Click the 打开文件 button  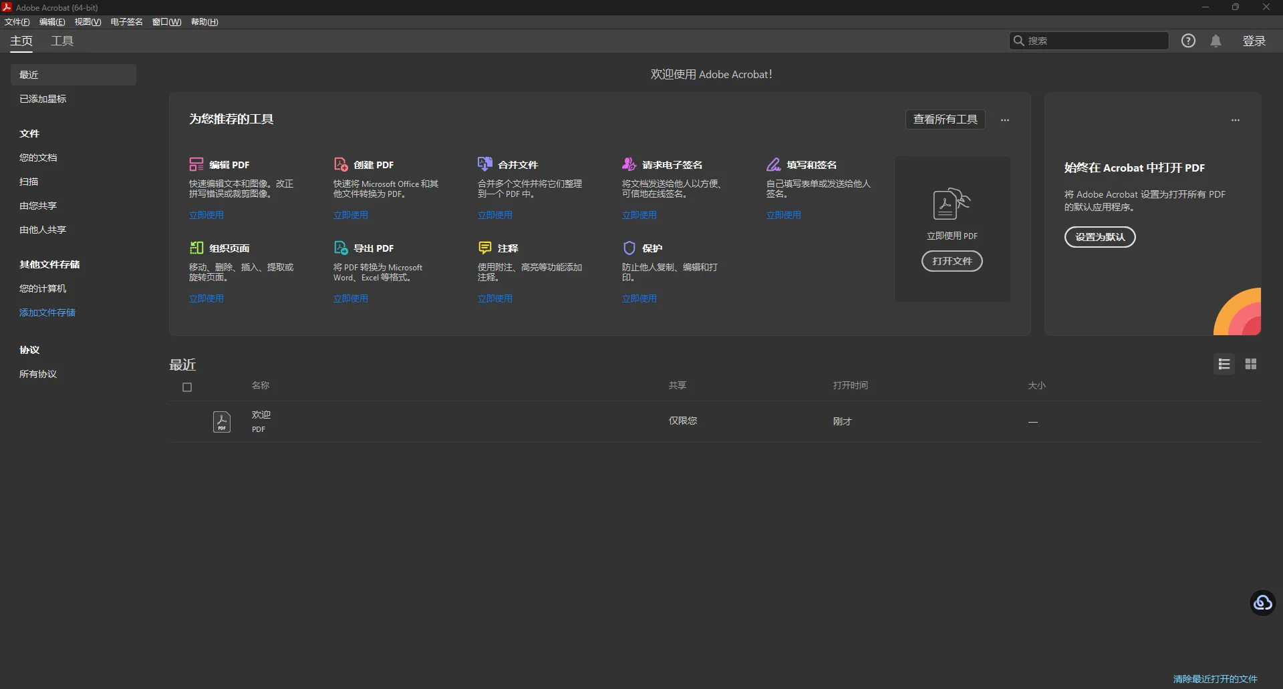tap(952, 261)
